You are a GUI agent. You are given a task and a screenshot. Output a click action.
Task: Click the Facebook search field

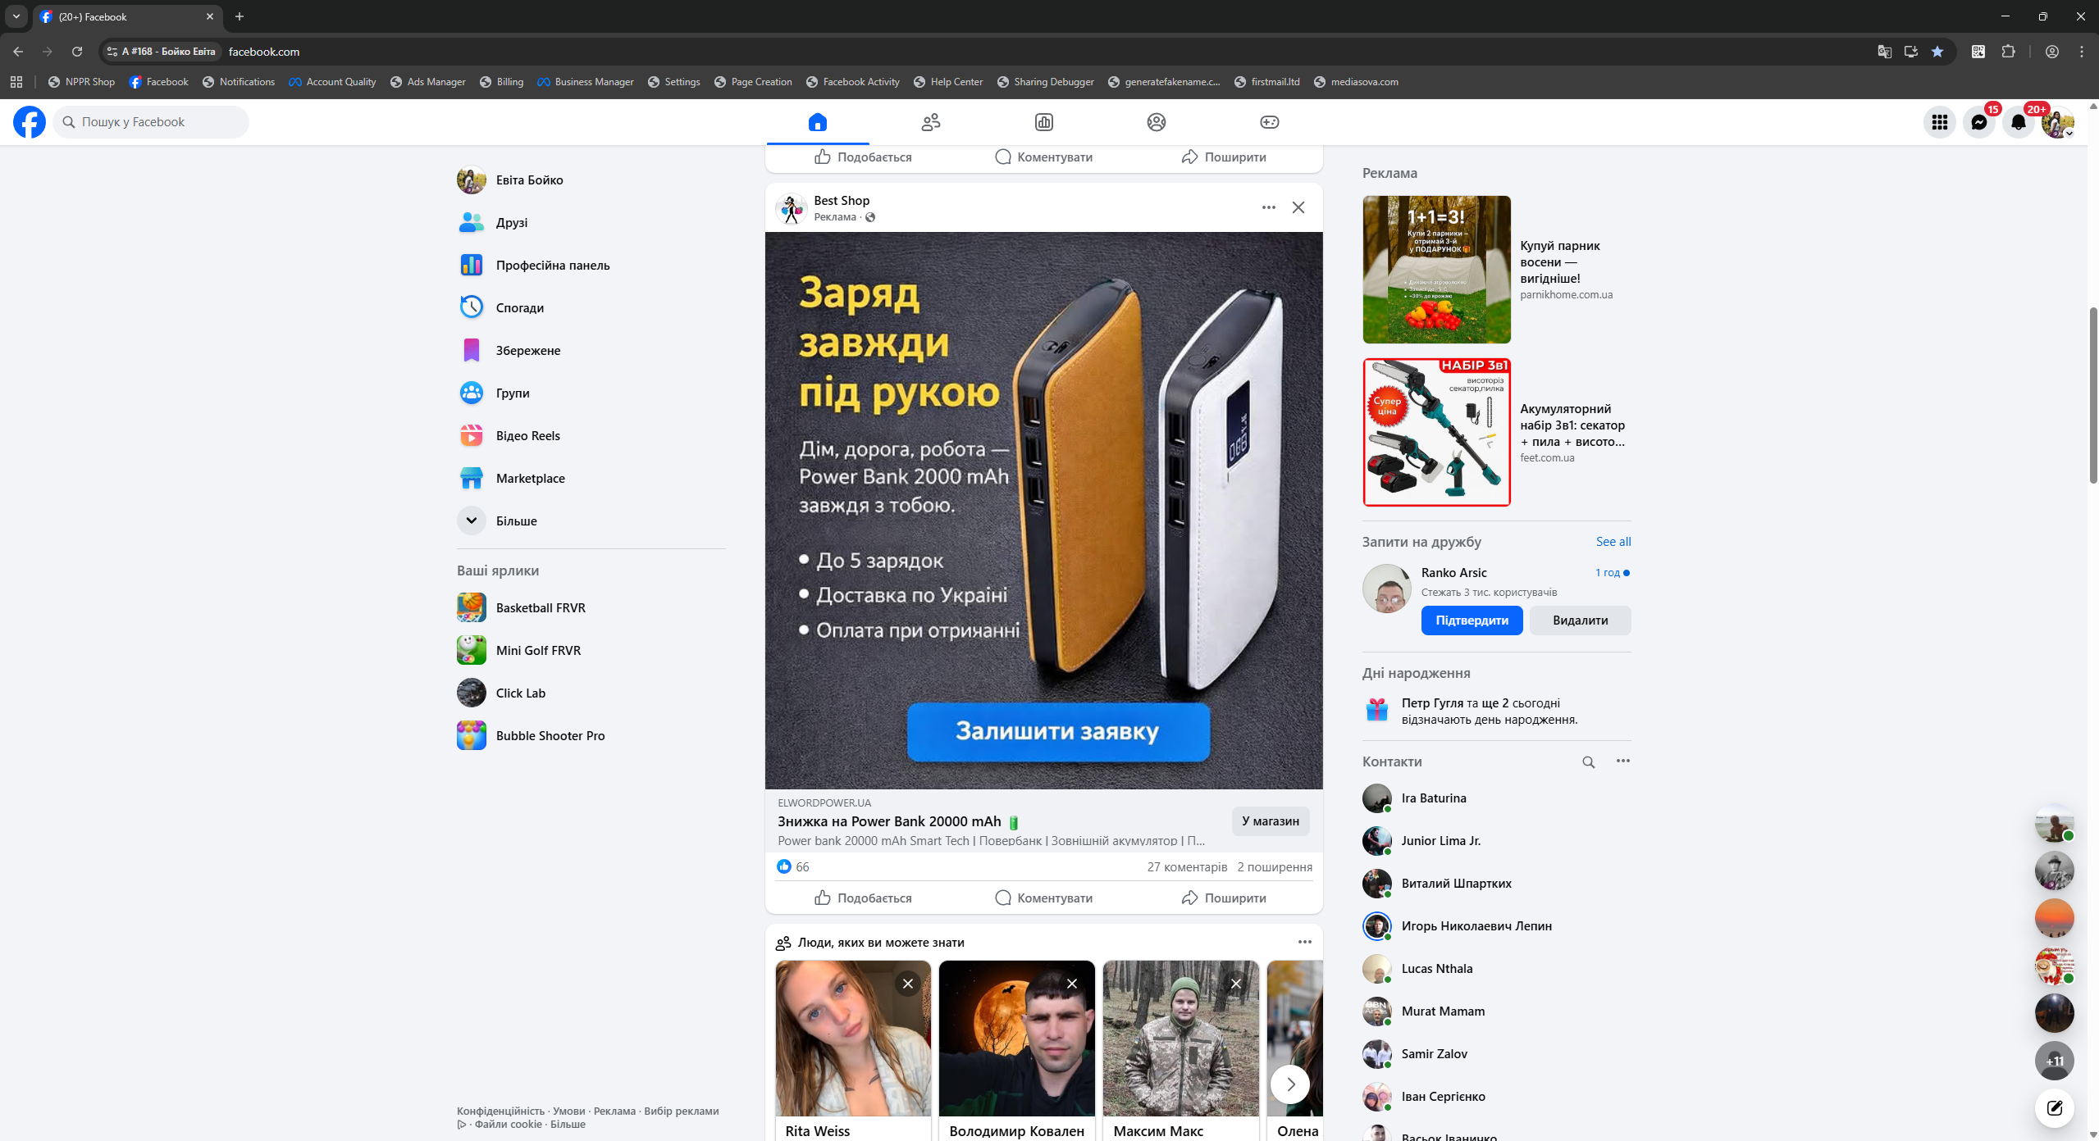[152, 122]
